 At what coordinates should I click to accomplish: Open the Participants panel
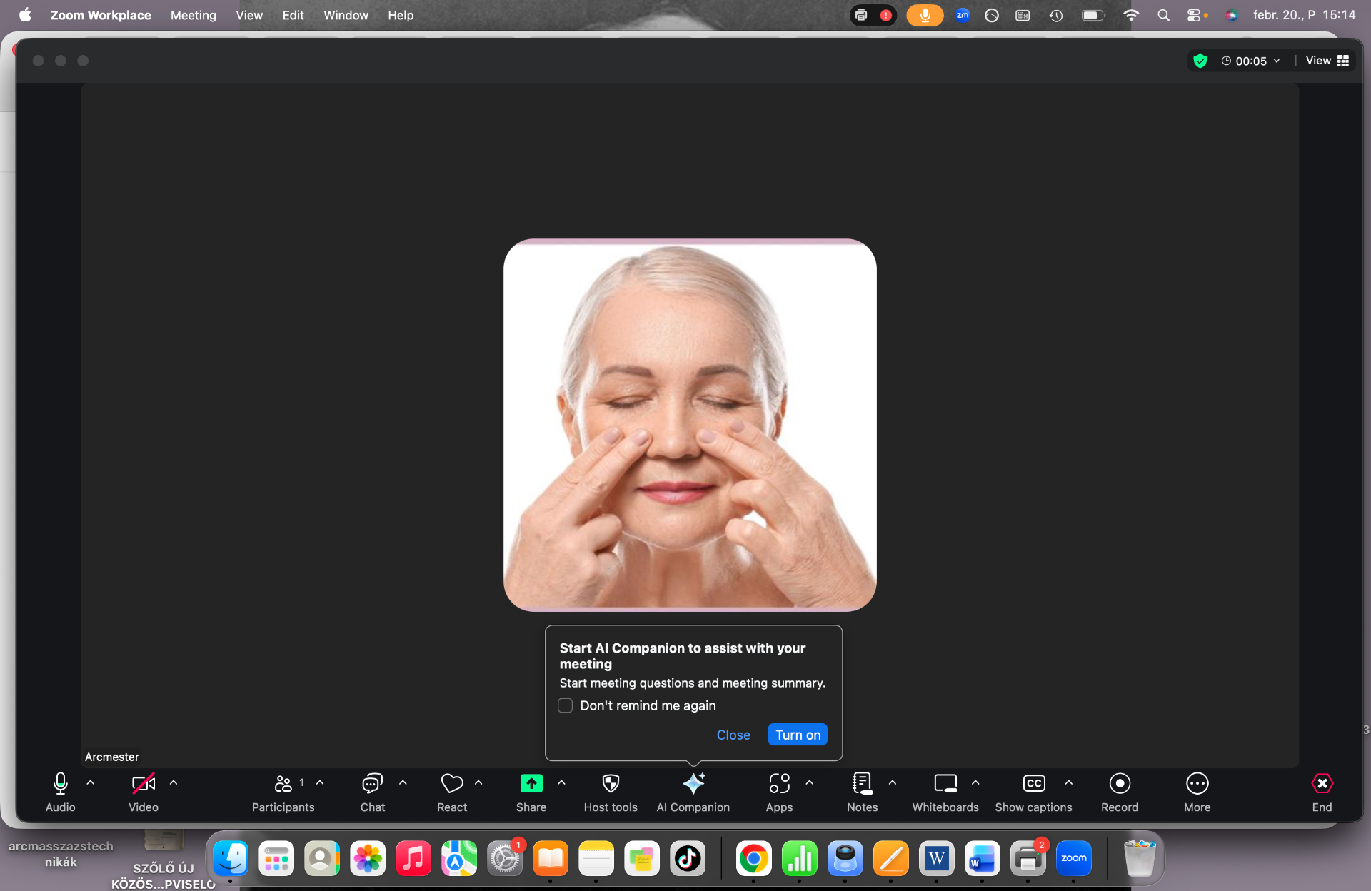(x=283, y=792)
